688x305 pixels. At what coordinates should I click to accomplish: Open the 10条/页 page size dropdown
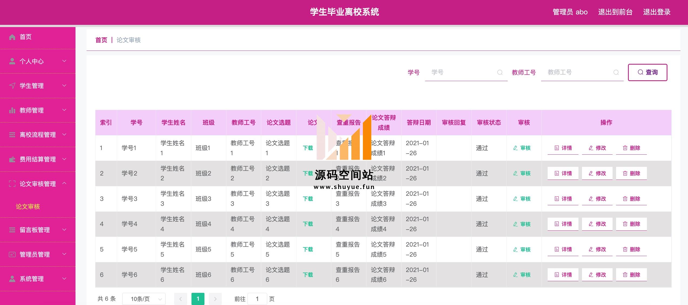(144, 299)
